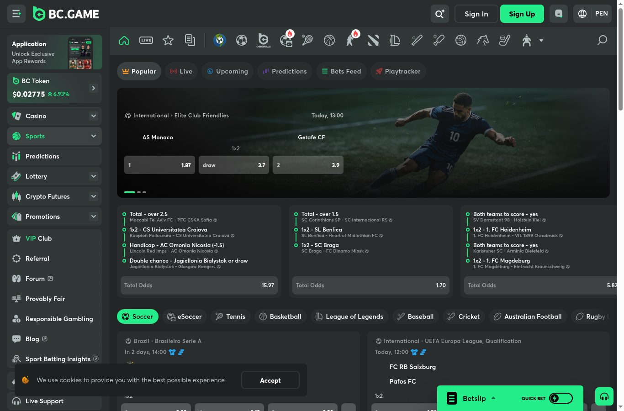Accept the cookies notice
624x411 pixels.
[x=270, y=380]
